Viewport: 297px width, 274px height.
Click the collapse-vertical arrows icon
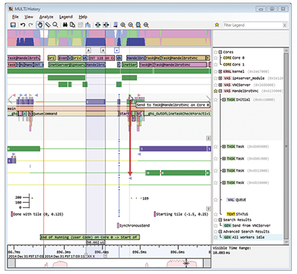106,25
